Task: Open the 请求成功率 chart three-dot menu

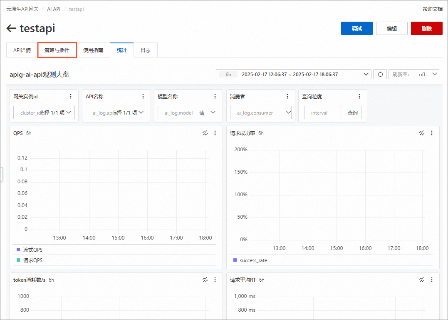Action: point(431,133)
